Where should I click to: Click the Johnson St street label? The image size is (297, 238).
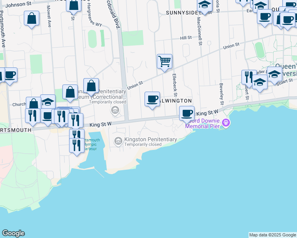click(x=18, y=4)
